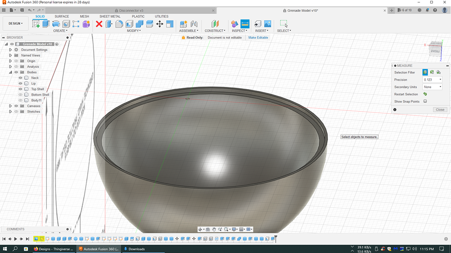Expand the Sketches folder
Image resolution: width=451 pixels, height=253 pixels.
tap(10, 112)
